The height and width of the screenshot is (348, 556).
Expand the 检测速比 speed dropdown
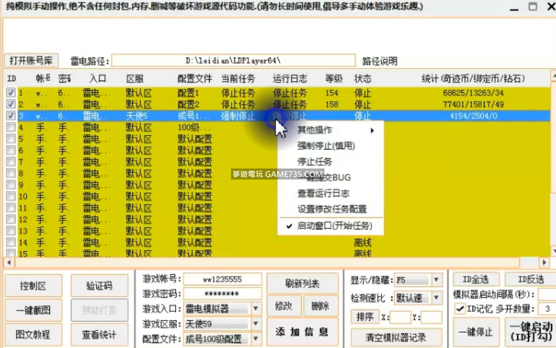click(x=436, y=298)
